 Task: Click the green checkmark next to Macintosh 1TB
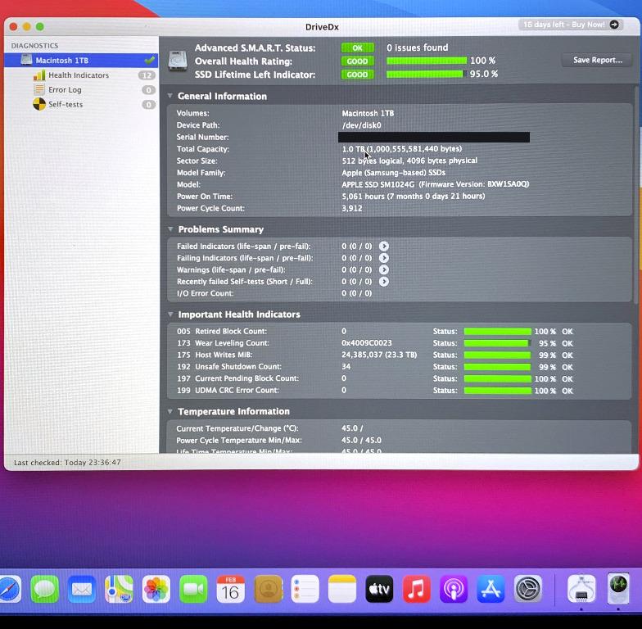tap(149, 61)
